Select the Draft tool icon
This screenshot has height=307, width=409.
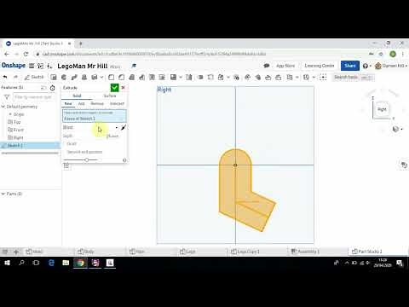(x=131, y=77)
